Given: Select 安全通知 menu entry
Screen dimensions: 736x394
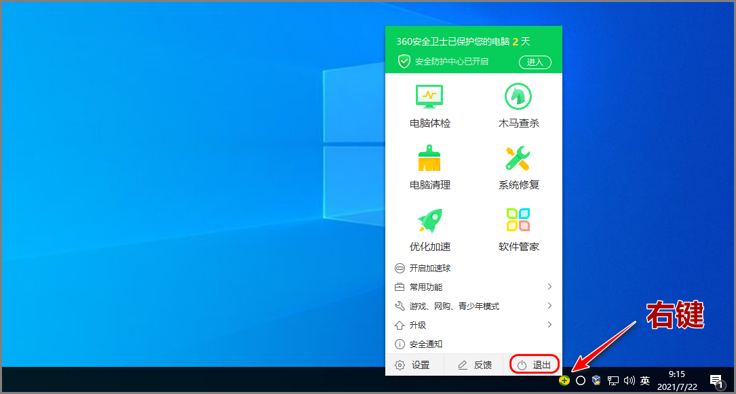Looking at the screenshot, I should click(x=473, y=344).
